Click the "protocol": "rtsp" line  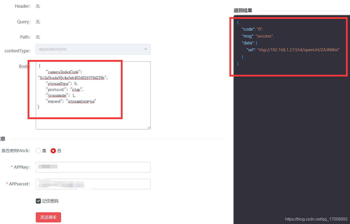[x=65, y=90]
